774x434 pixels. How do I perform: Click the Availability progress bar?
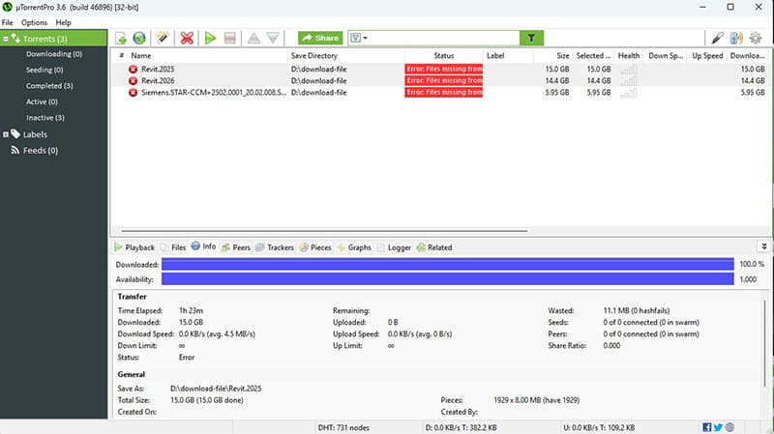448,279
